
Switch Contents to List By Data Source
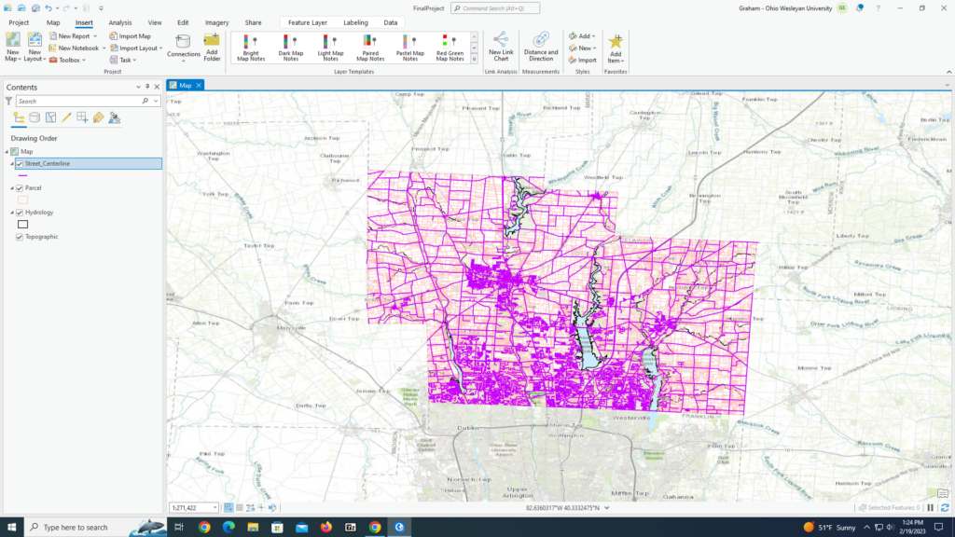tap(35, 117)
